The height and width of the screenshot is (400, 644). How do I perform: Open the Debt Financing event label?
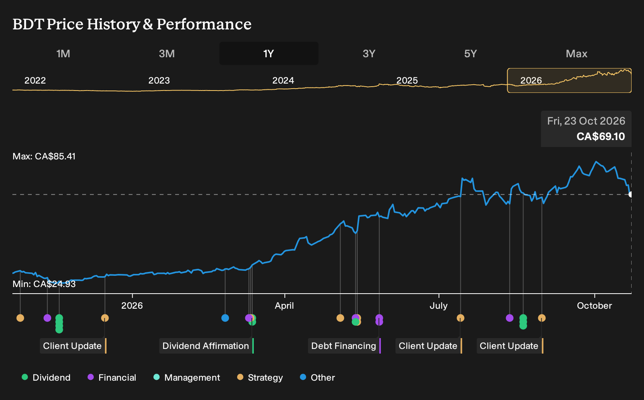[x=344, y=346]
